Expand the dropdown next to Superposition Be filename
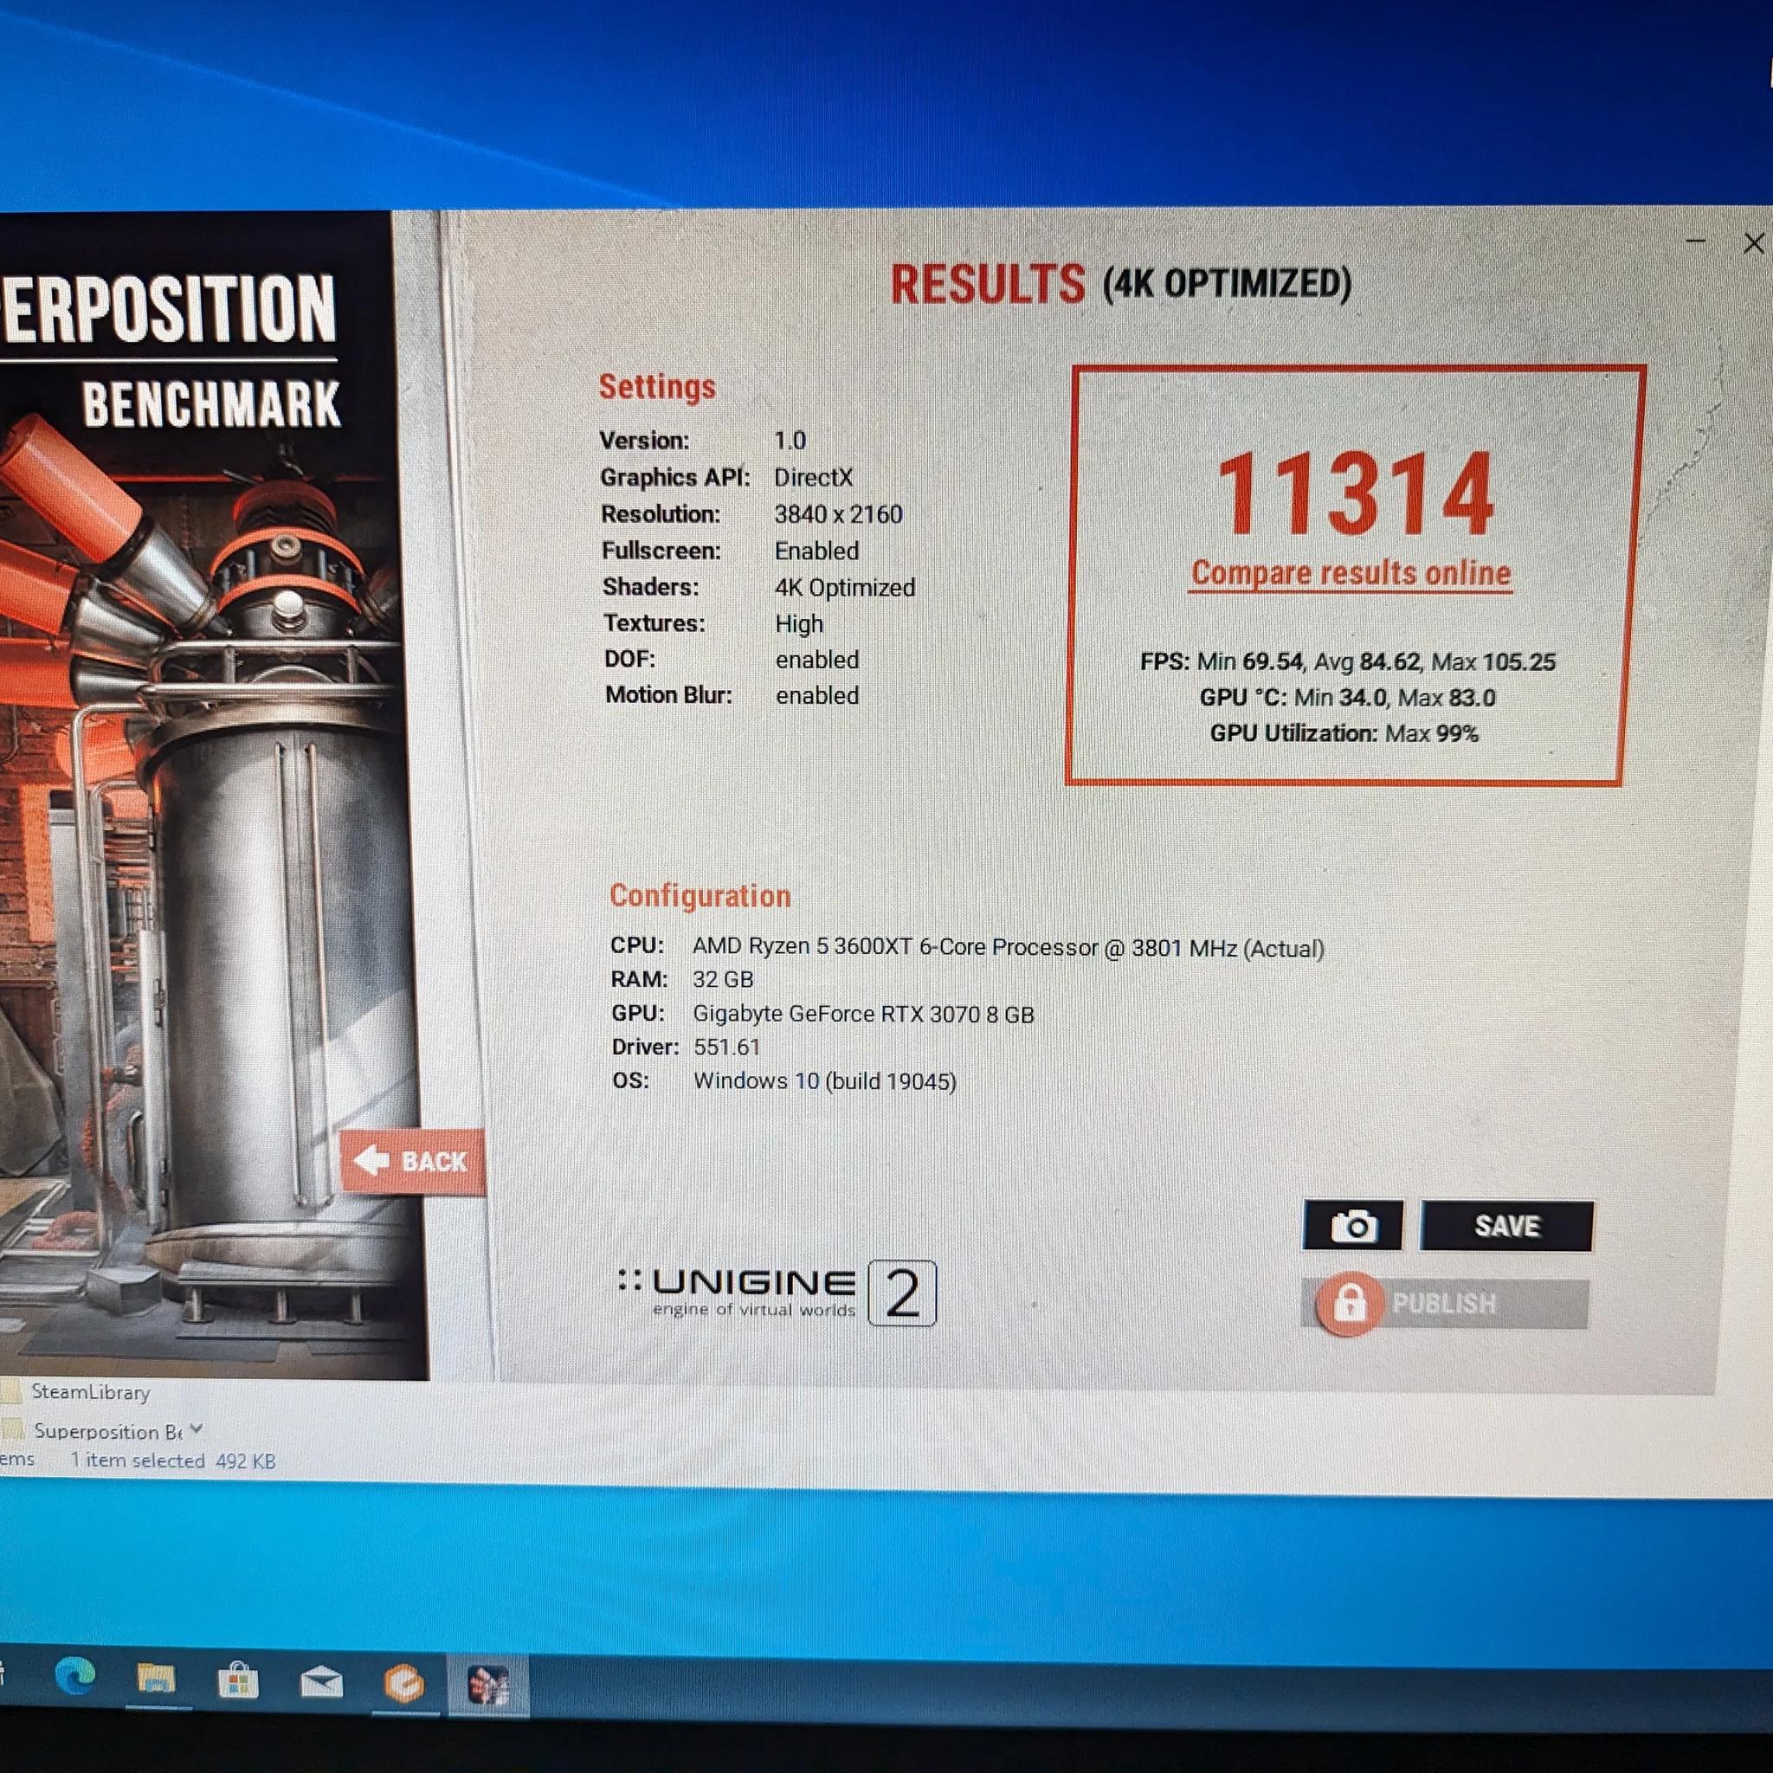 pos(196,1430)
